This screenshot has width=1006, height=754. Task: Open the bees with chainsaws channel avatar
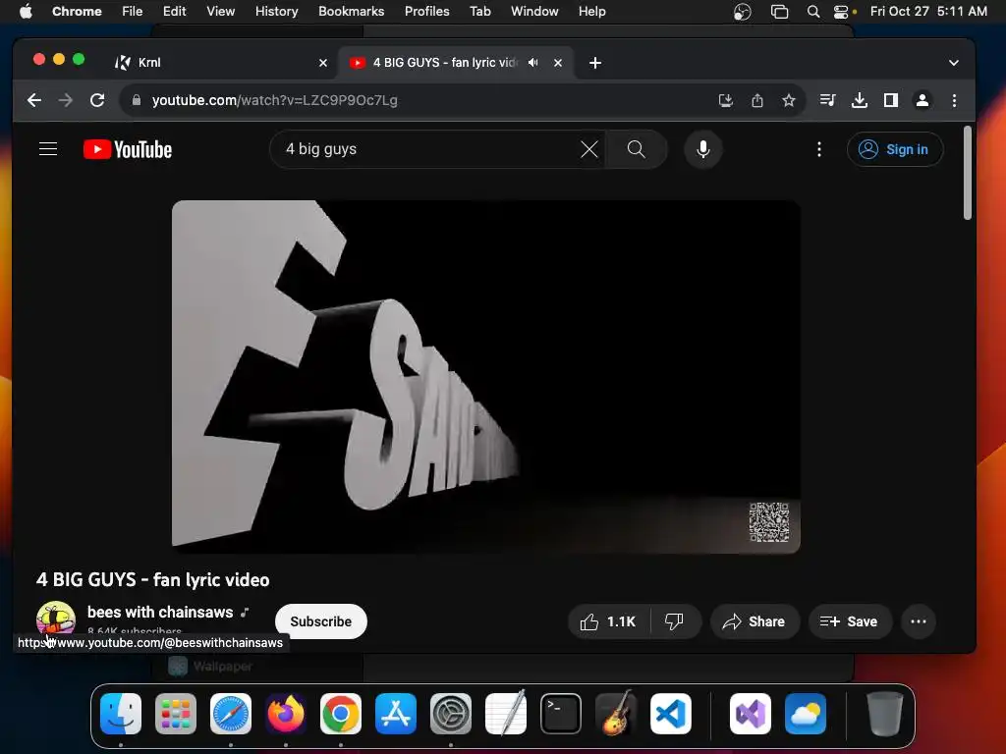56,619
